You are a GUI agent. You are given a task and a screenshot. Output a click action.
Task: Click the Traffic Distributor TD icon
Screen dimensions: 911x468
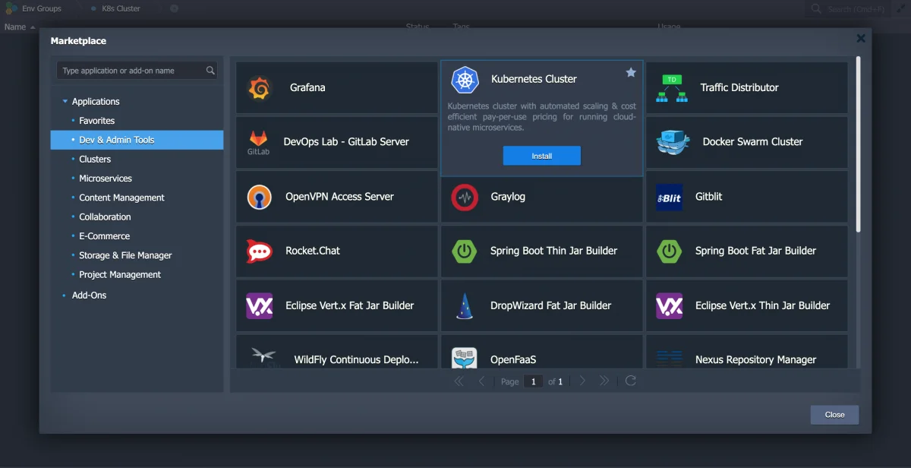pyautogui.click(x=672, y=88)
